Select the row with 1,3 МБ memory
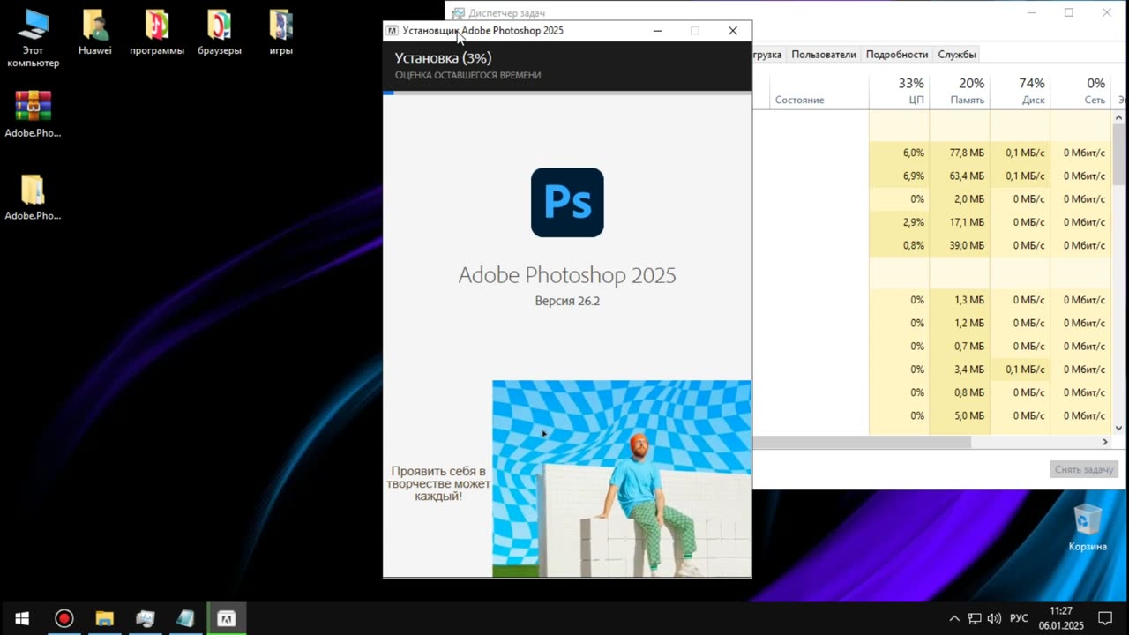1129x635 pixels. pos(931,300)
